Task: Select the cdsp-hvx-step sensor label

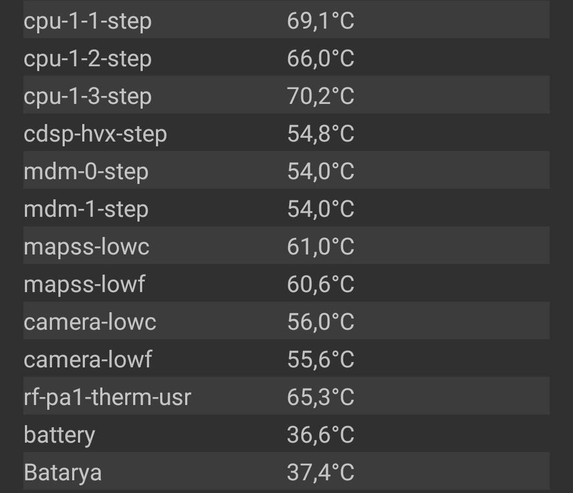Action: click(x=95, y=134)
